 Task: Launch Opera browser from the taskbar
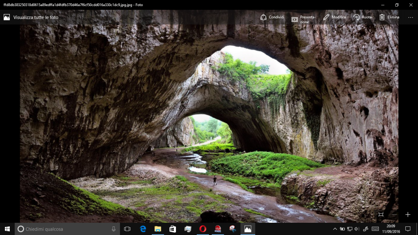pyautogui.click(x=202, y=229)
